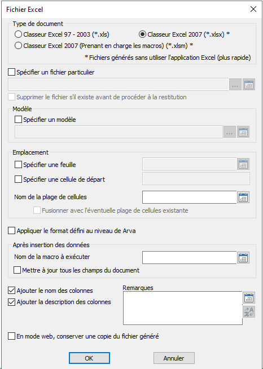263x369 pixels.
Task: Click calendar-table icon next to modèle field
Action: click(243, 132)
